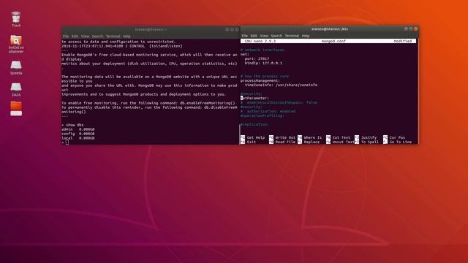Open Search menu in left terminal
The height and width of the screenshot is (263, 468).
(97, 37)
